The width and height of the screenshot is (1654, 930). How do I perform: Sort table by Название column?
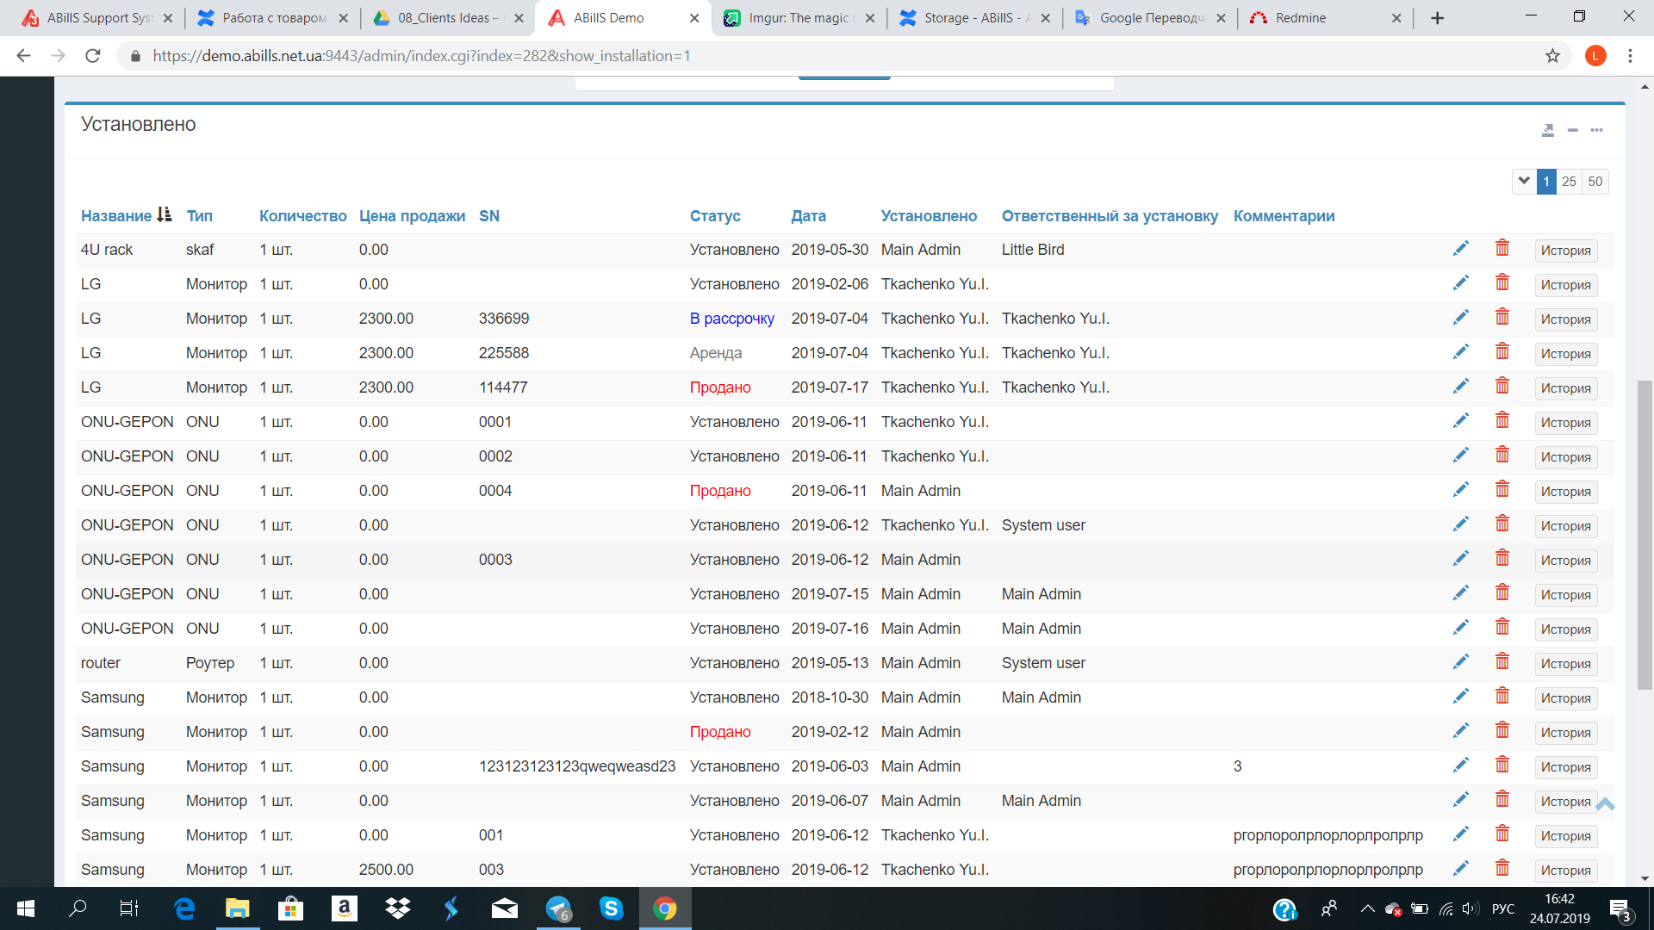tap(116, 216)
